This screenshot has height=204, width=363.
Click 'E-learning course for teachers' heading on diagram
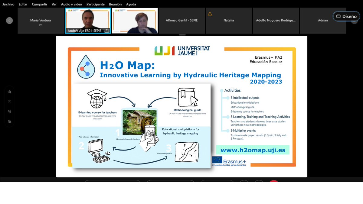pos(98,112)
